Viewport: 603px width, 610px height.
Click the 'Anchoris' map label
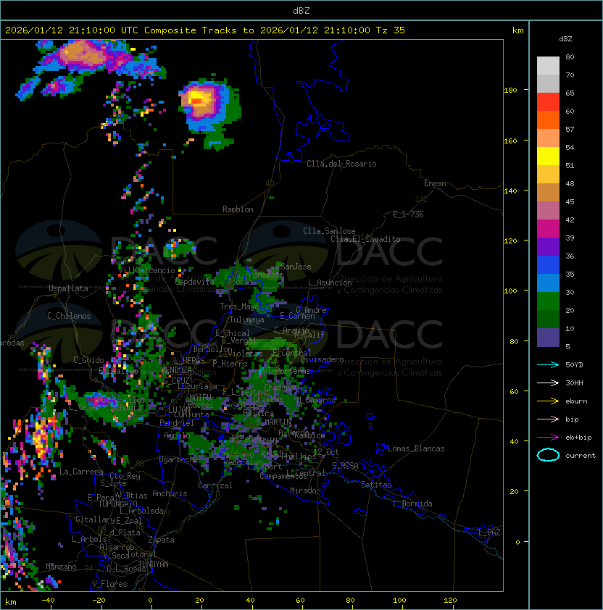point(170,493)
